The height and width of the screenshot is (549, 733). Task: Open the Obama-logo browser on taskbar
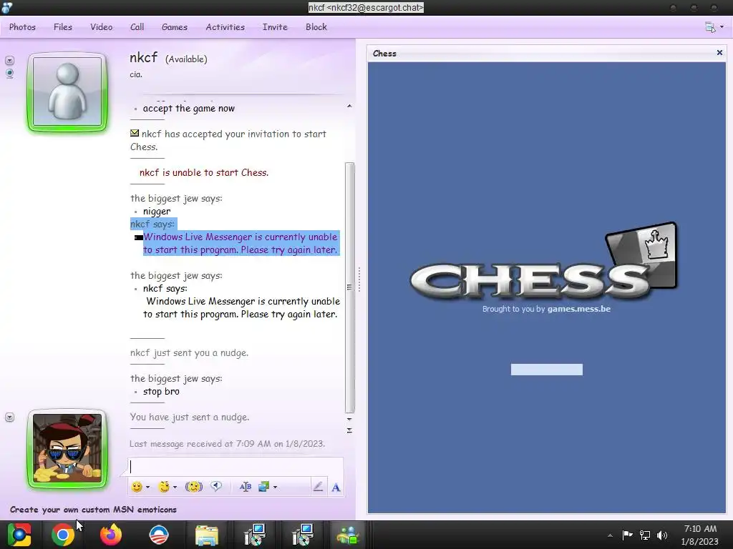click(158, 535)
